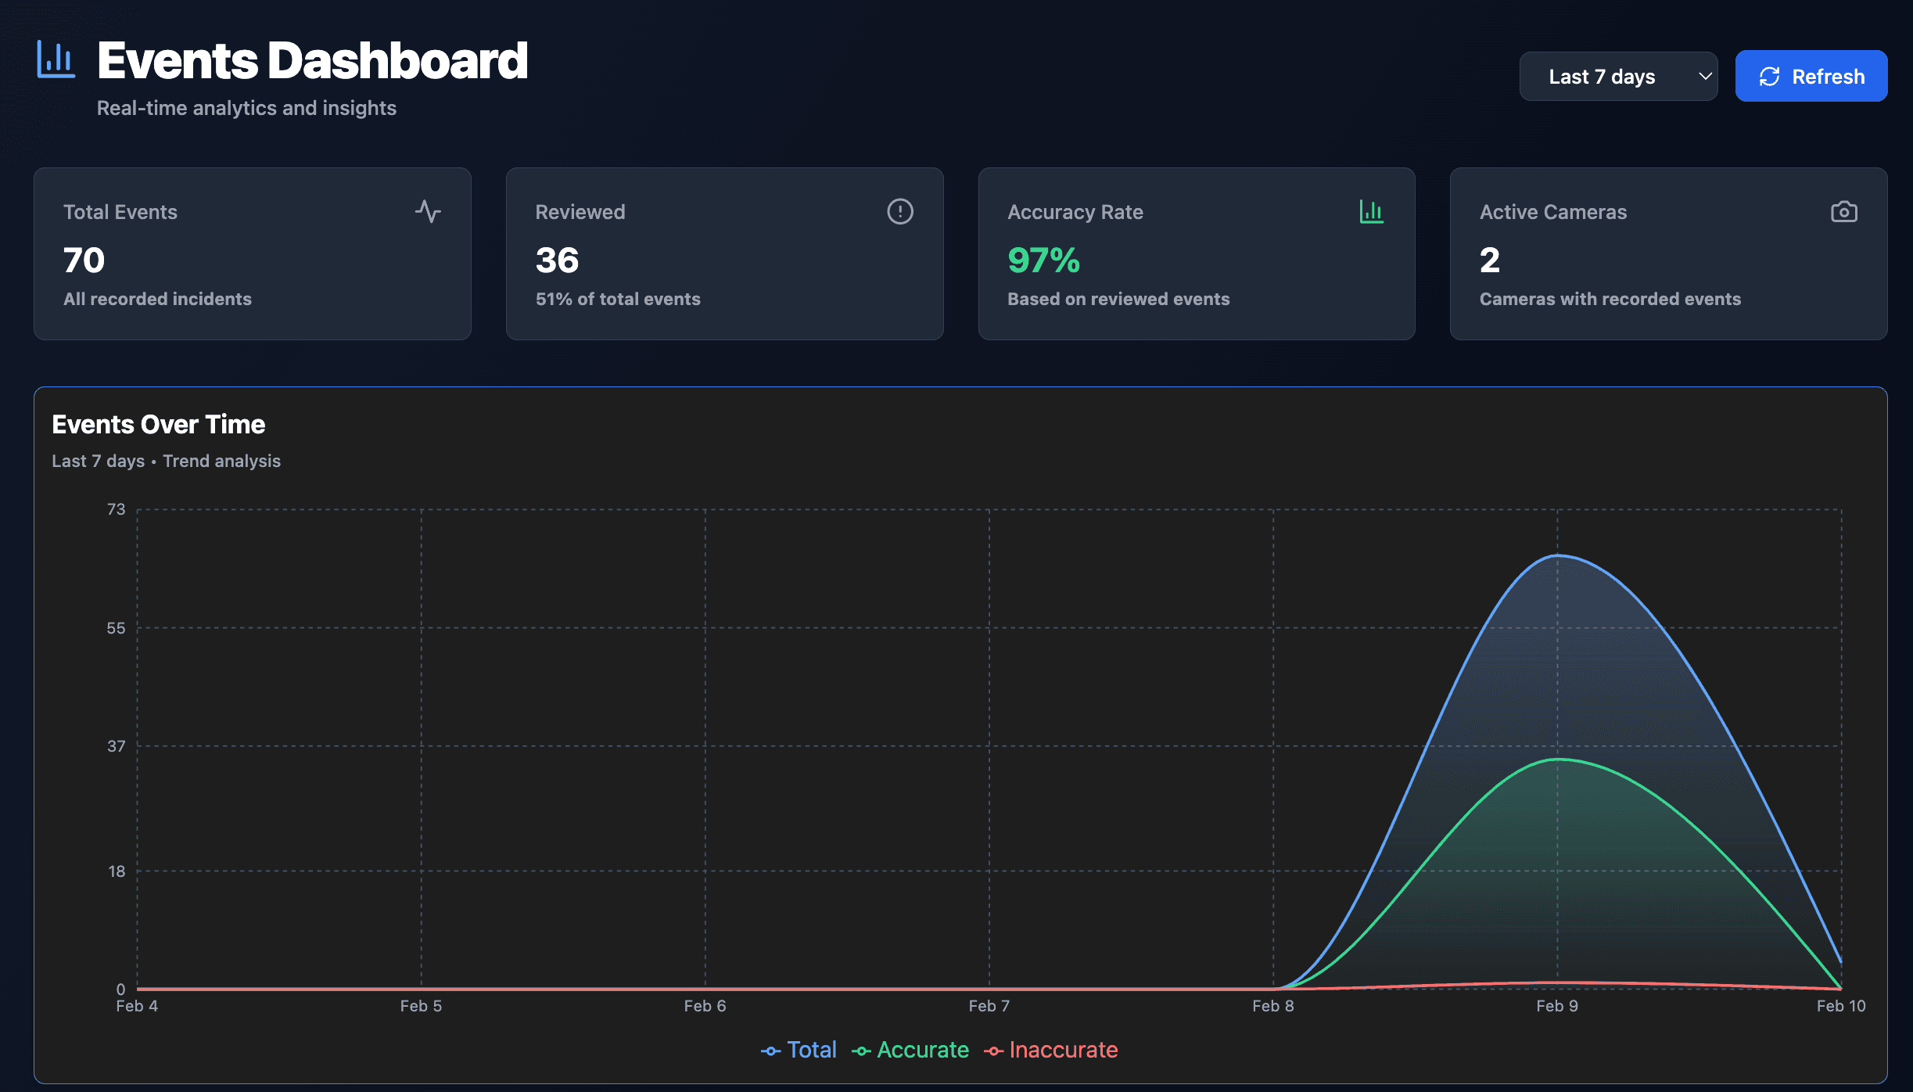The width and height of the screenshot is (1913, 1092).
Task: Open the Last 7 days time range dropdown
Action: [1619, 76]
